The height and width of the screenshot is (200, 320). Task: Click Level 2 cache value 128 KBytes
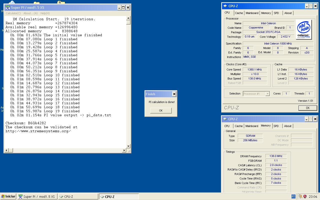pyautogui.click(x=300, y=78)
